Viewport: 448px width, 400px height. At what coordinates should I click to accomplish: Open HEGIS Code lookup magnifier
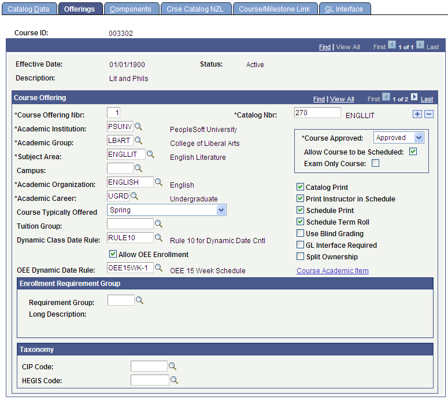[x=174, y=380]
